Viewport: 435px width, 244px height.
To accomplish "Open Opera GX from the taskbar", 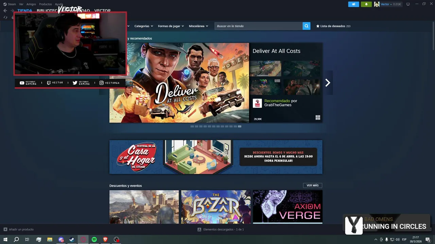I will coord(83,240).
